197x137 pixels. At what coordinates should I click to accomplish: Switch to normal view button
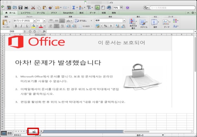pos(4,133)
